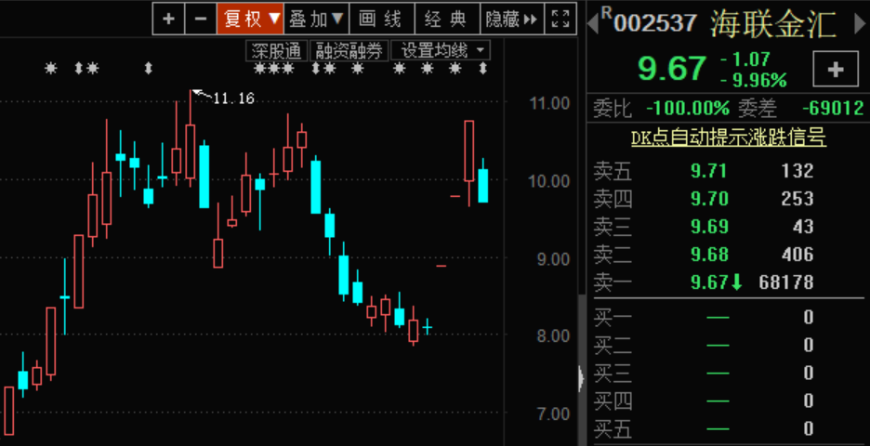Click 委差 value -69012
Image resolution: width=870 pixels, height=446 pixels.
pyautogui.click(x=833, y=108)
